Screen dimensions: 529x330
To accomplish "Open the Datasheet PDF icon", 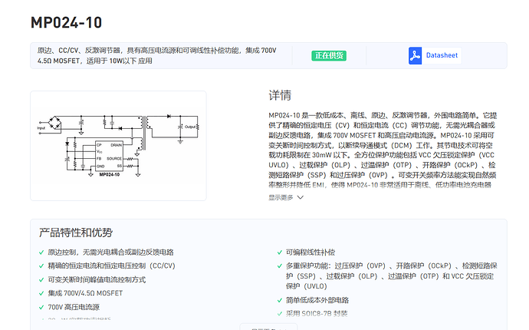I will click(415, 56).
